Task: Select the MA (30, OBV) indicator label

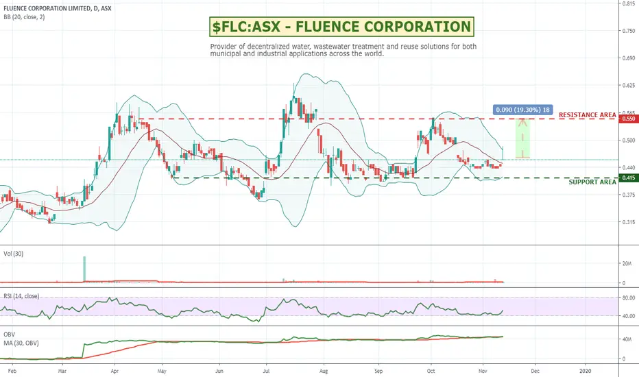Action: coord(21,343)
